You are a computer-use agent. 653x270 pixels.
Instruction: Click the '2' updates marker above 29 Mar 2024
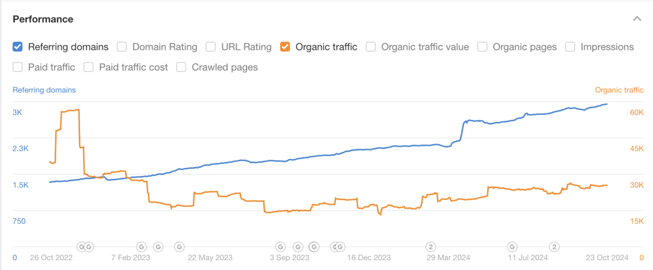430,247
